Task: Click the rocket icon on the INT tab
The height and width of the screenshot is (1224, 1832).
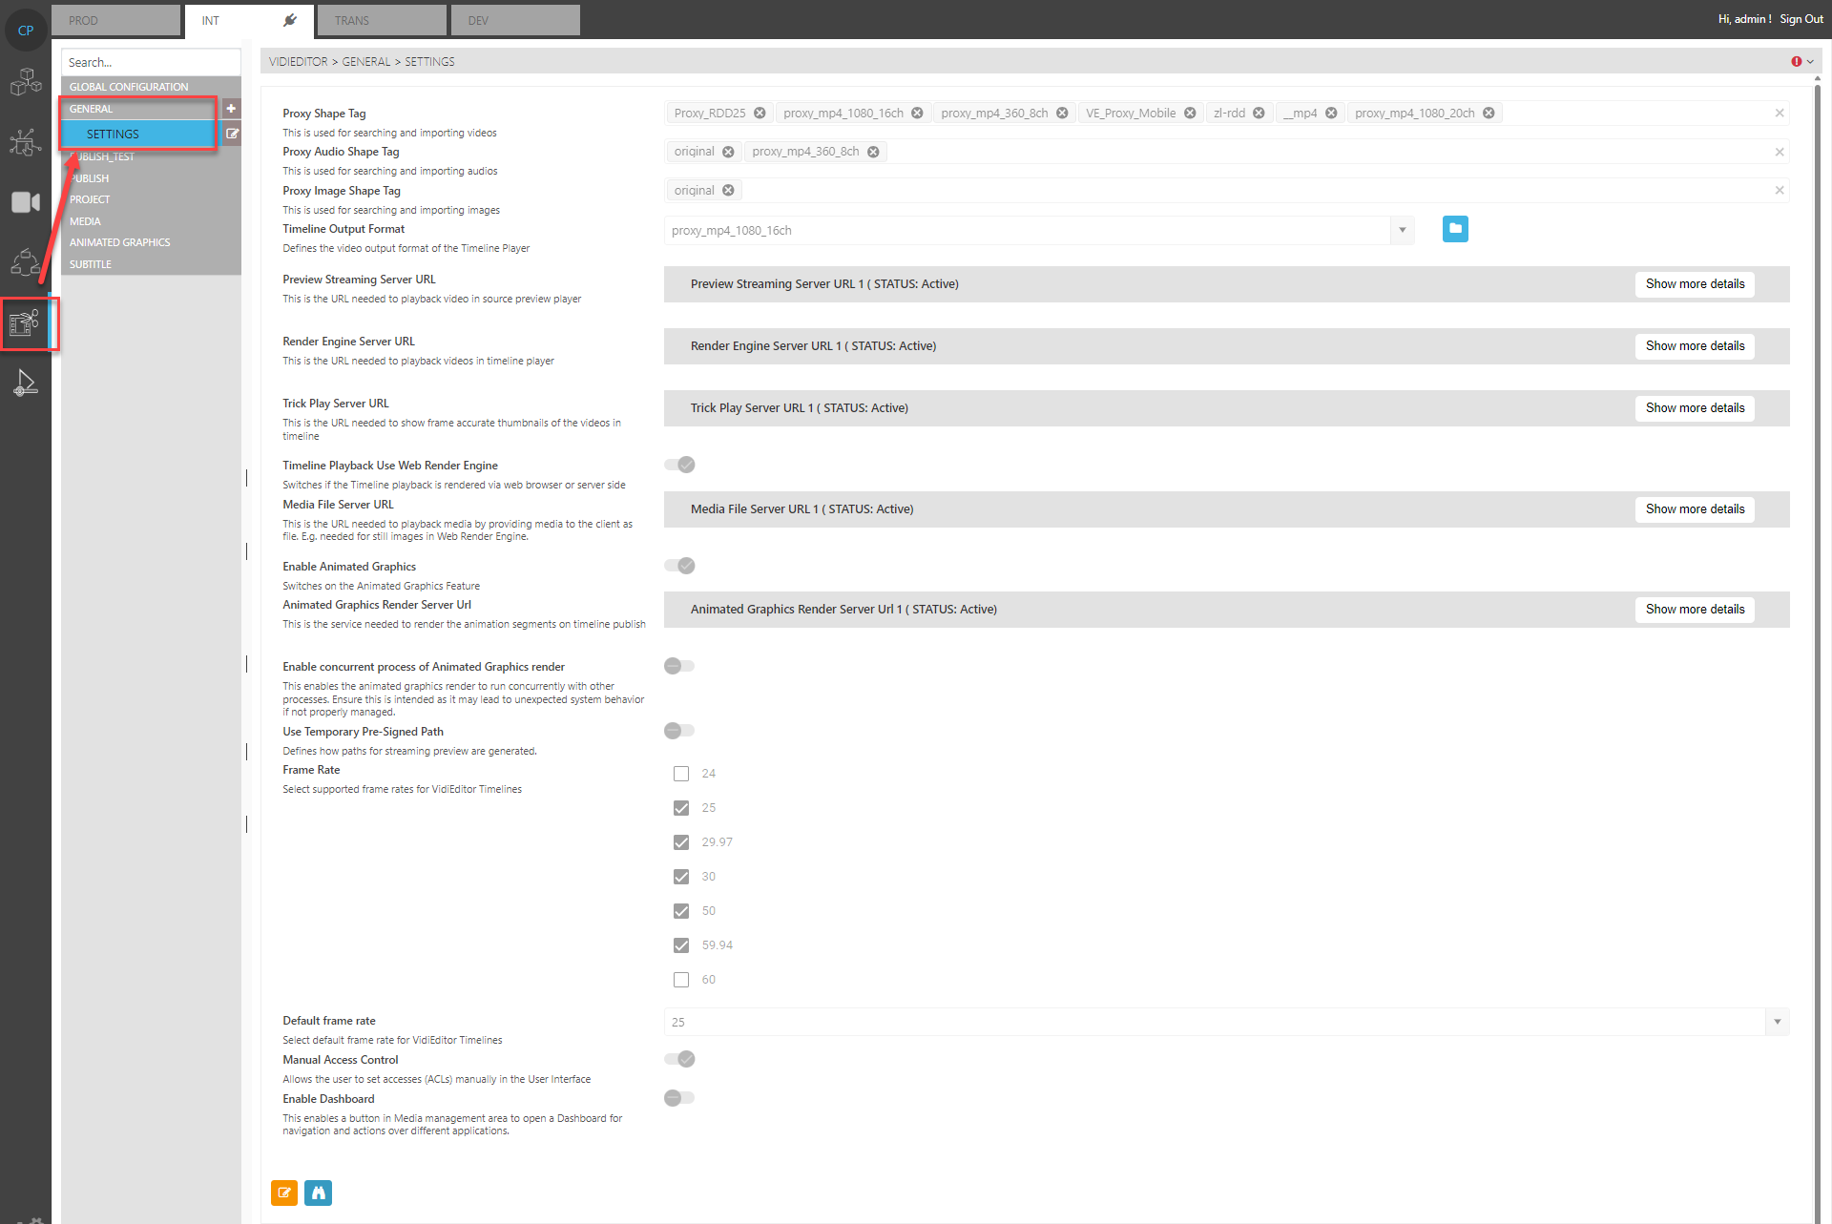Action: point(290,19)
